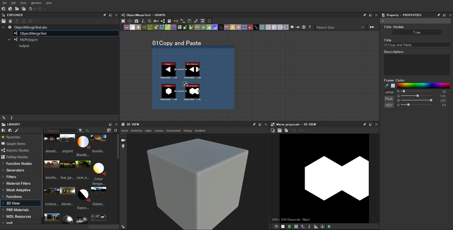Viewport: 453px width, 230px height.
Task: Open the Materials menu in 3D View
Action: tap(136, 131)
